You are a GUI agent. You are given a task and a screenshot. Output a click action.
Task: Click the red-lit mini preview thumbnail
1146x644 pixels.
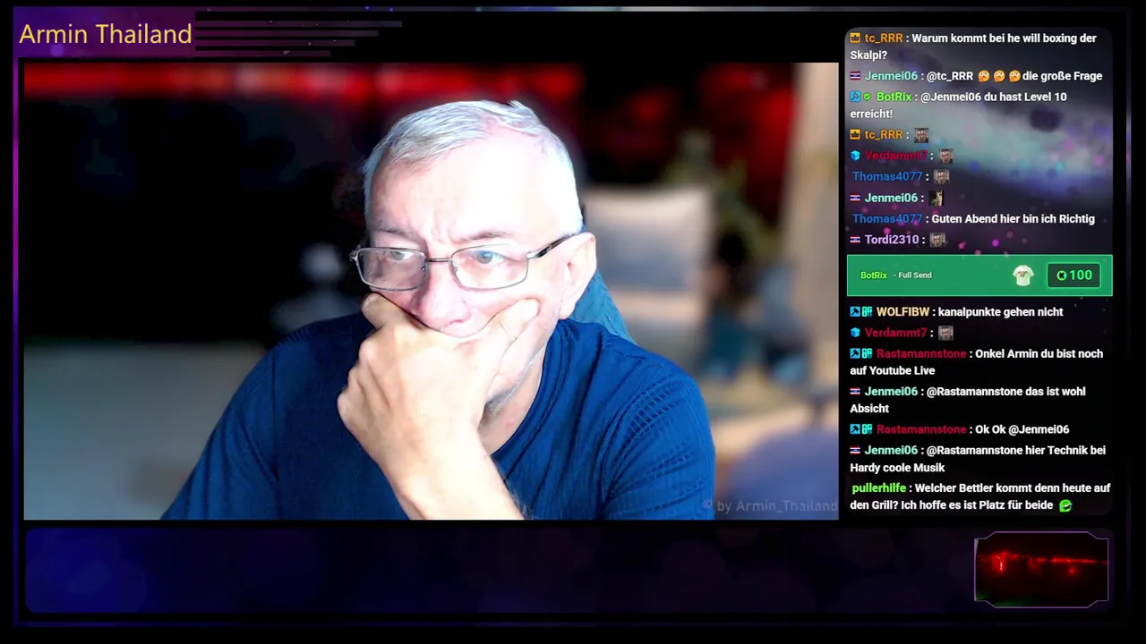[x=1041, y=569]
